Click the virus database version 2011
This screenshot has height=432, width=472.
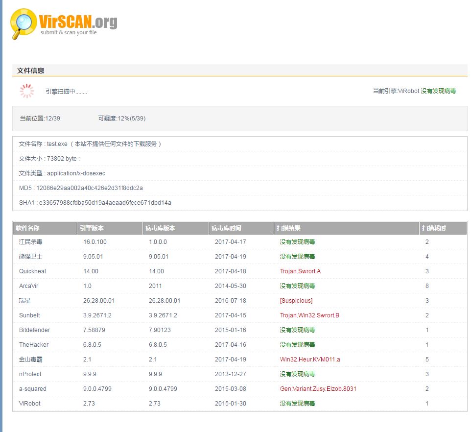tap(155, 286)
